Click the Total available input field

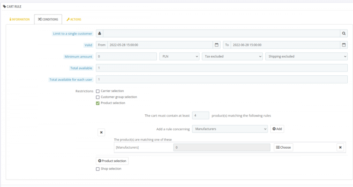point(221,68)
